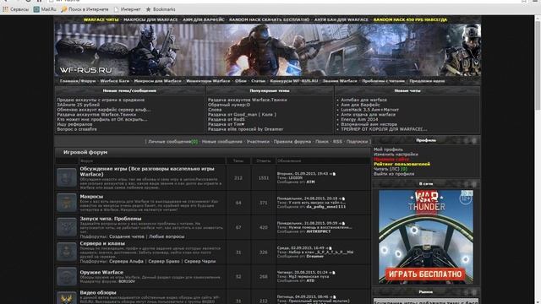
Task: Open forum Поиск link
Action: click(322, 142)
